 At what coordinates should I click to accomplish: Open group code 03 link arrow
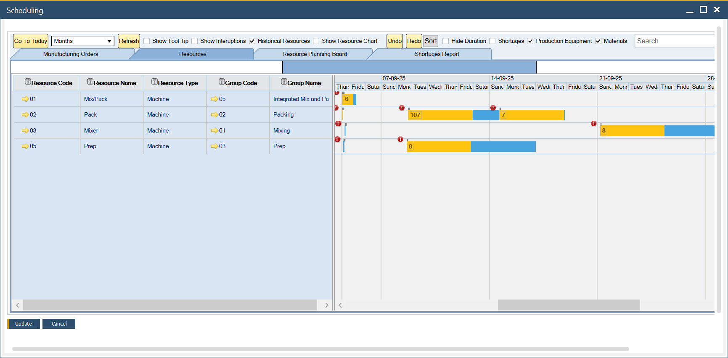coord(214,146)
